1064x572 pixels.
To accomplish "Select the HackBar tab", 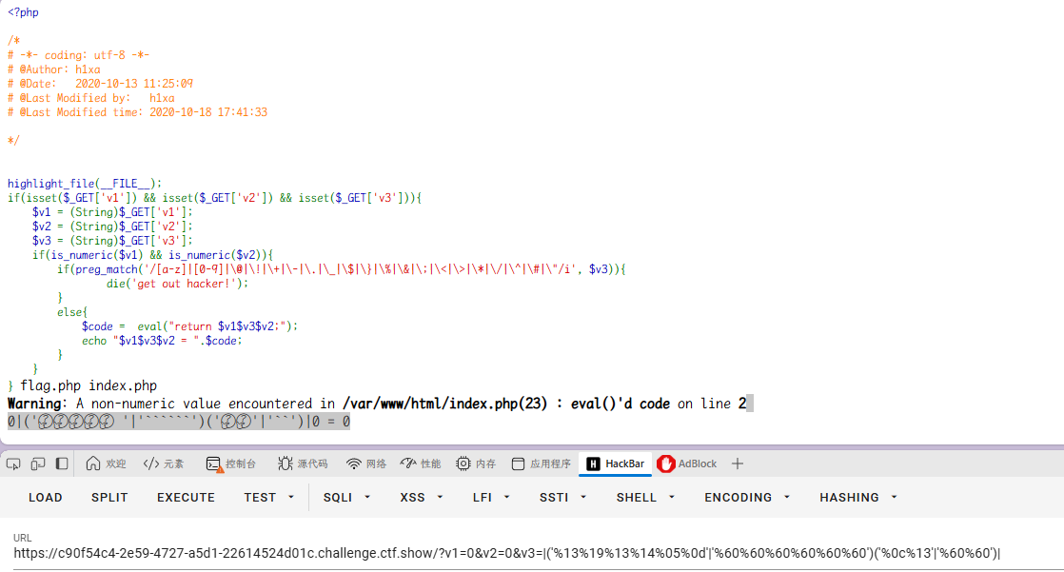I will [x=616, y=464].
